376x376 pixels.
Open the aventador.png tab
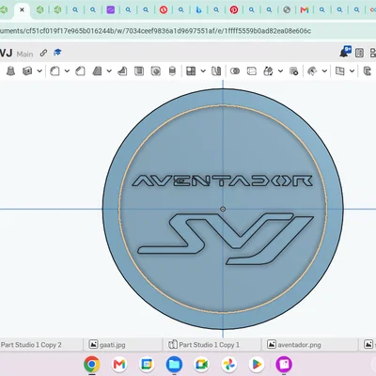[309, 345]
